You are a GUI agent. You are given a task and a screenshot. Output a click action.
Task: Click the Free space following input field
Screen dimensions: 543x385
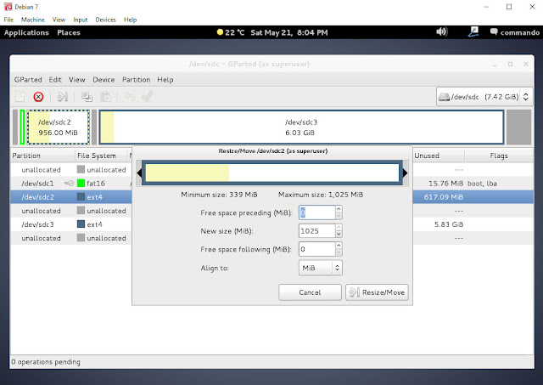(x=316, y=249)
